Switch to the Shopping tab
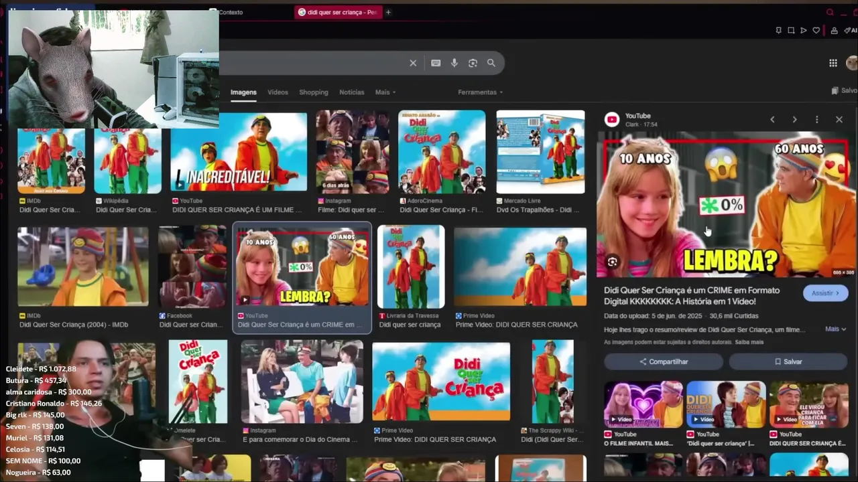This screenshot has width=858, height=482. 314,92
